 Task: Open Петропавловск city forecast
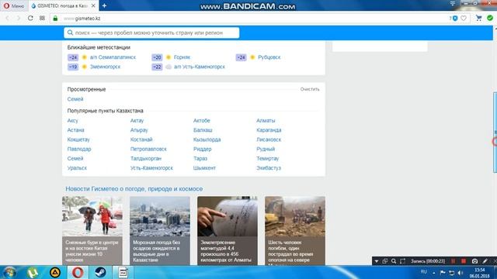(148, 149)
